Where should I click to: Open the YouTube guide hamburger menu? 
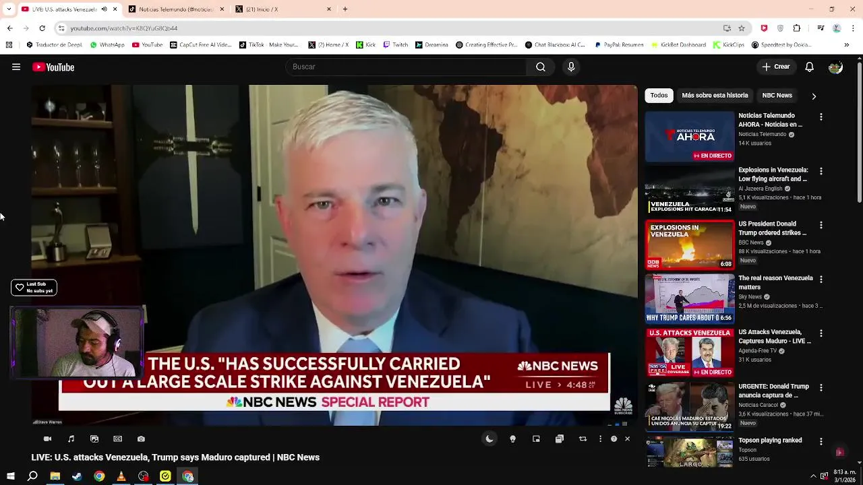(16, 67)
